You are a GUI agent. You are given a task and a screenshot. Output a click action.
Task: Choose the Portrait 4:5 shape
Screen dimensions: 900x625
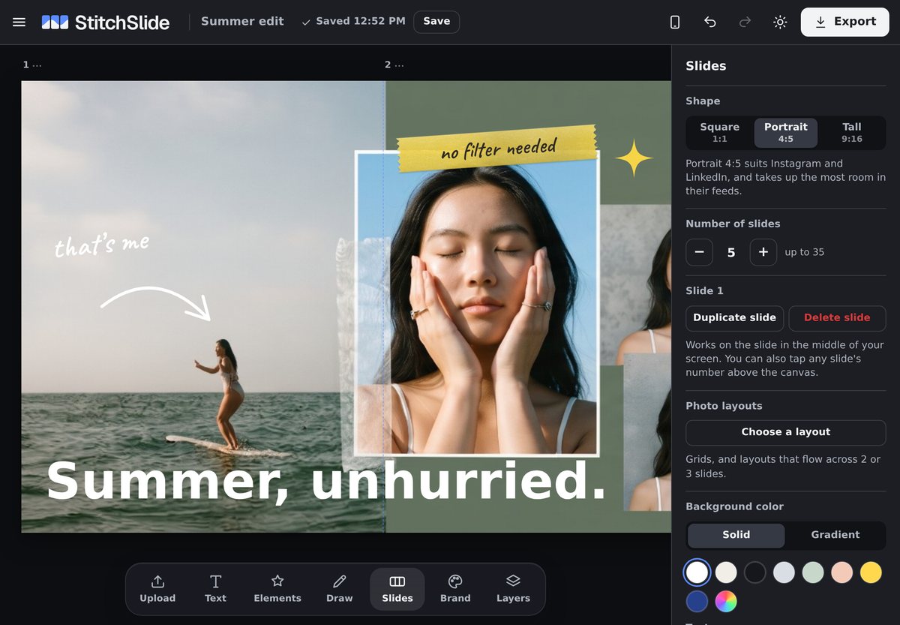click(x=786, y=133)
